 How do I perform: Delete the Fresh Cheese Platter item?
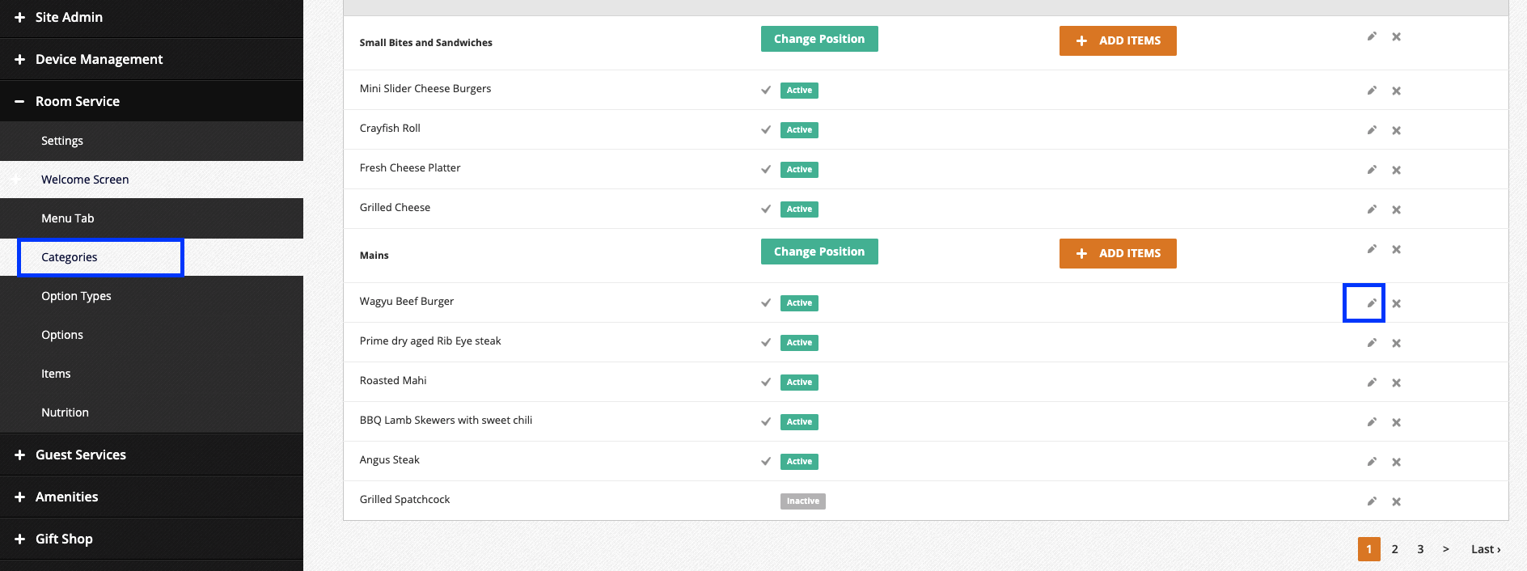point(1396,170)
